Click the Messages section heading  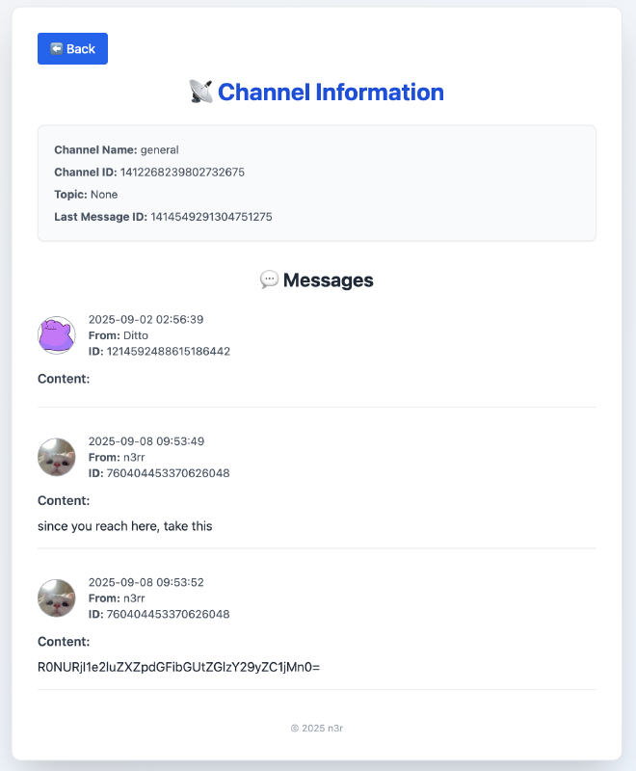tap(328, 280)
